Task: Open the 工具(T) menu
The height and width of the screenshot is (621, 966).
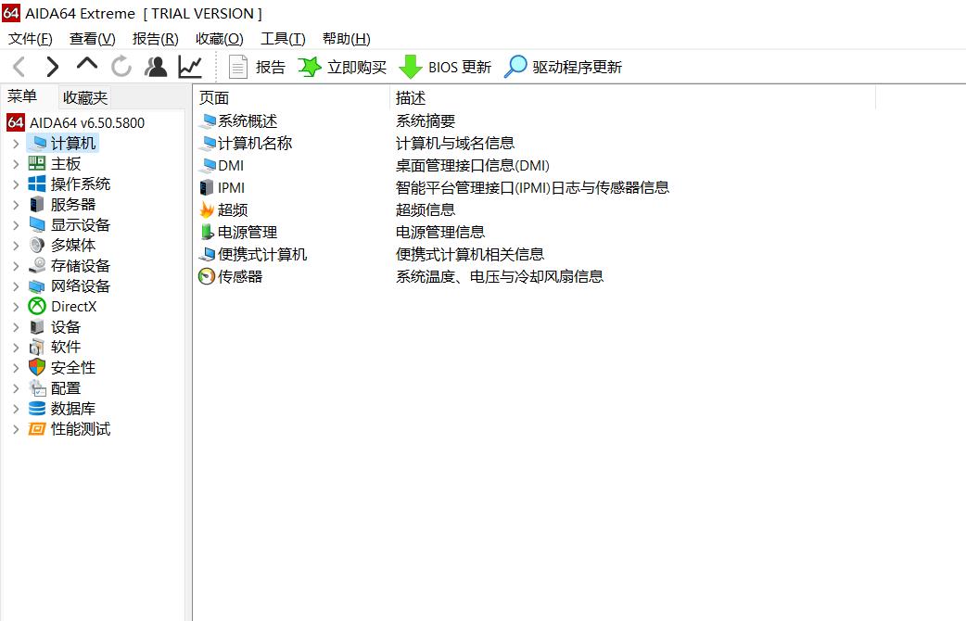Action: (283, 38)
